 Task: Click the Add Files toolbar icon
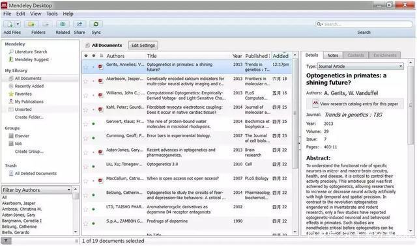(x=10, y=24)
